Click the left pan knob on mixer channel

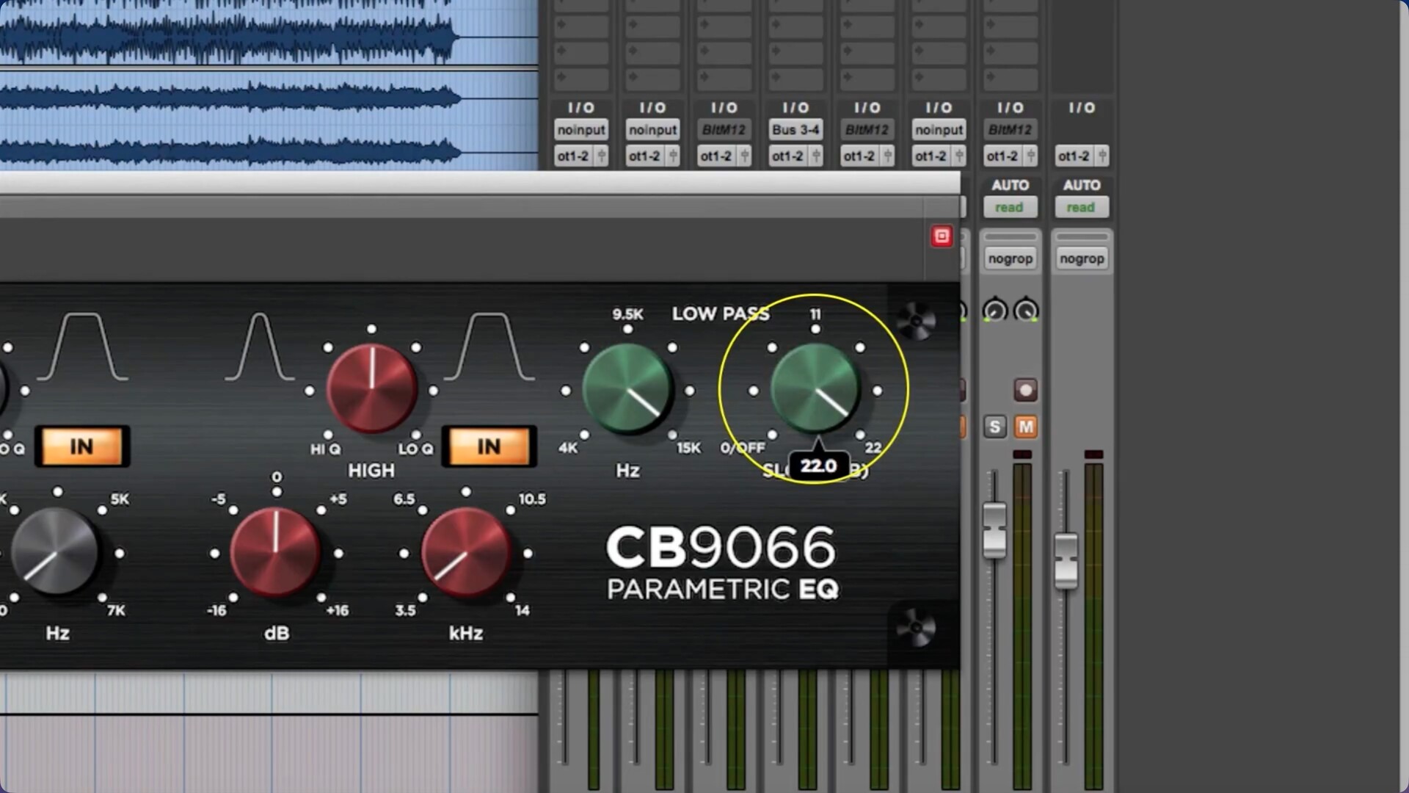(x=995, y=311)
